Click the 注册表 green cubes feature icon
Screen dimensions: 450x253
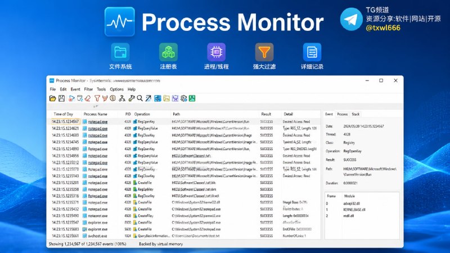point(168,52)
